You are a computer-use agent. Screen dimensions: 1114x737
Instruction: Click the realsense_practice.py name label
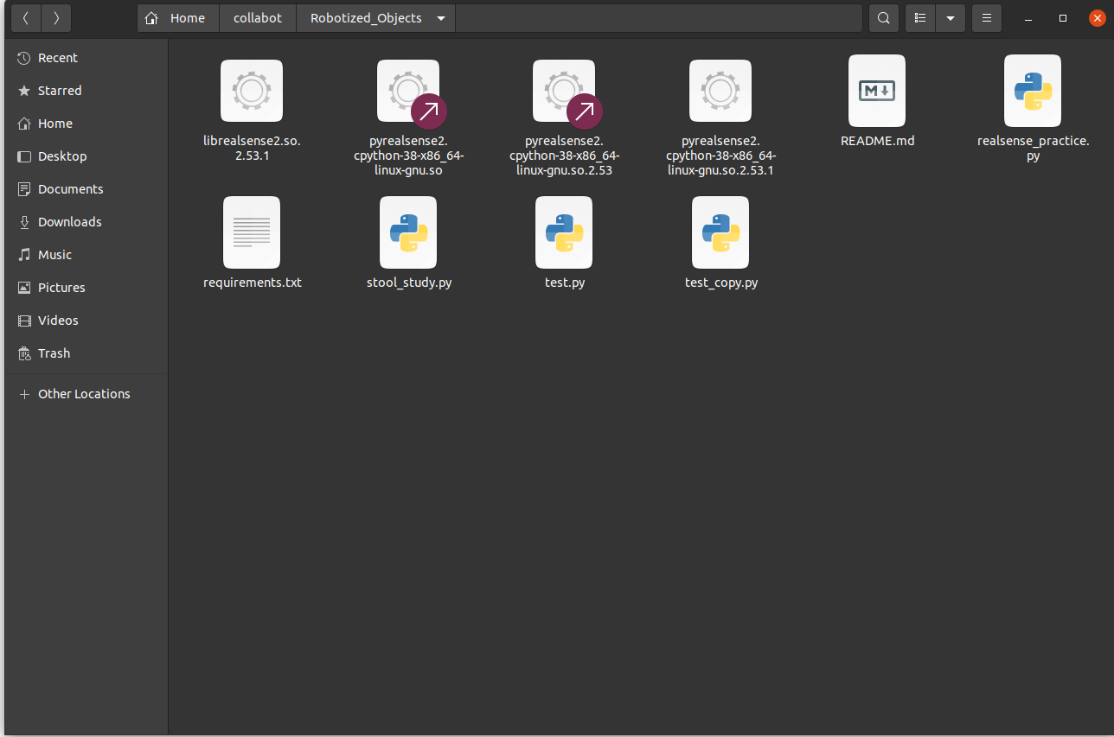coord(1033,148)
